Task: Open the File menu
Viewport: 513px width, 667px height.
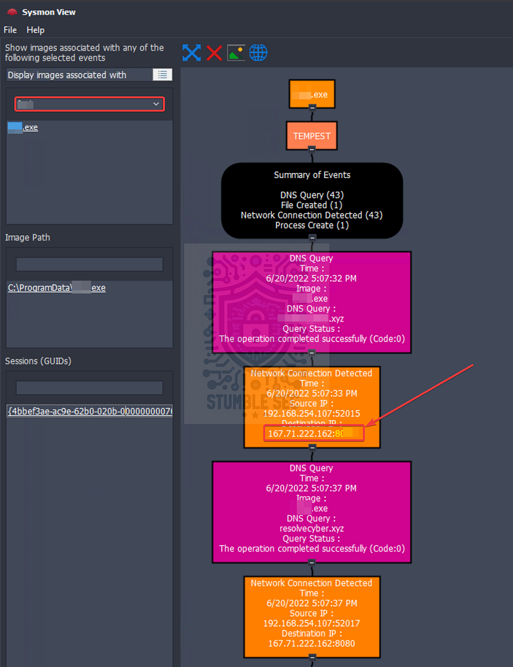Action: 10,29
